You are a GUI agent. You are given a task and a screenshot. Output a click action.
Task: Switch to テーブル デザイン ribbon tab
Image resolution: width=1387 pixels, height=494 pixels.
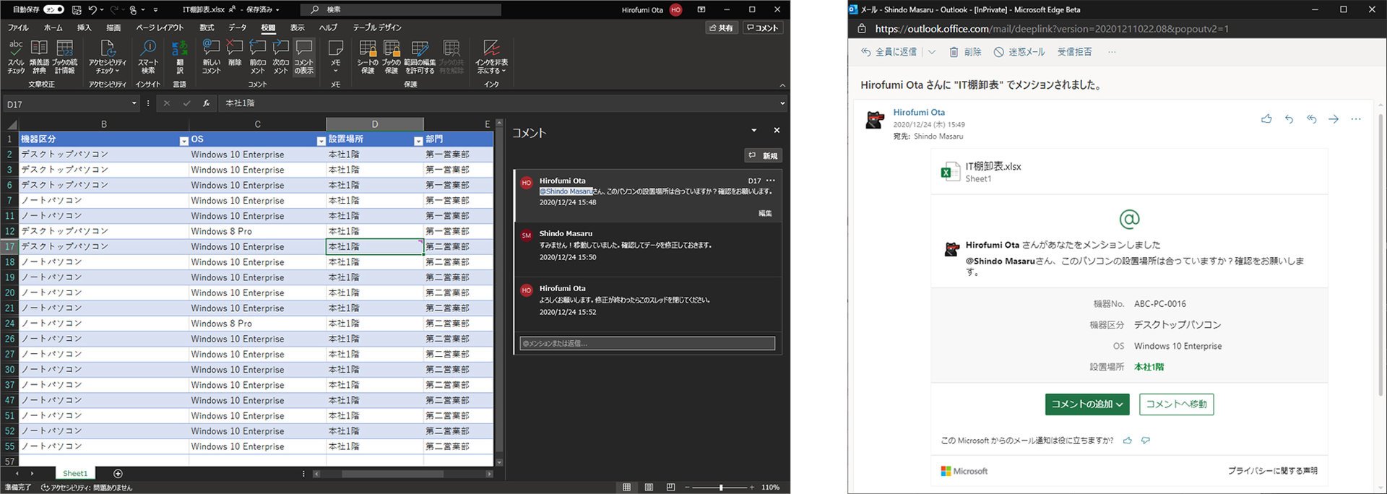(x=377, y=27)
